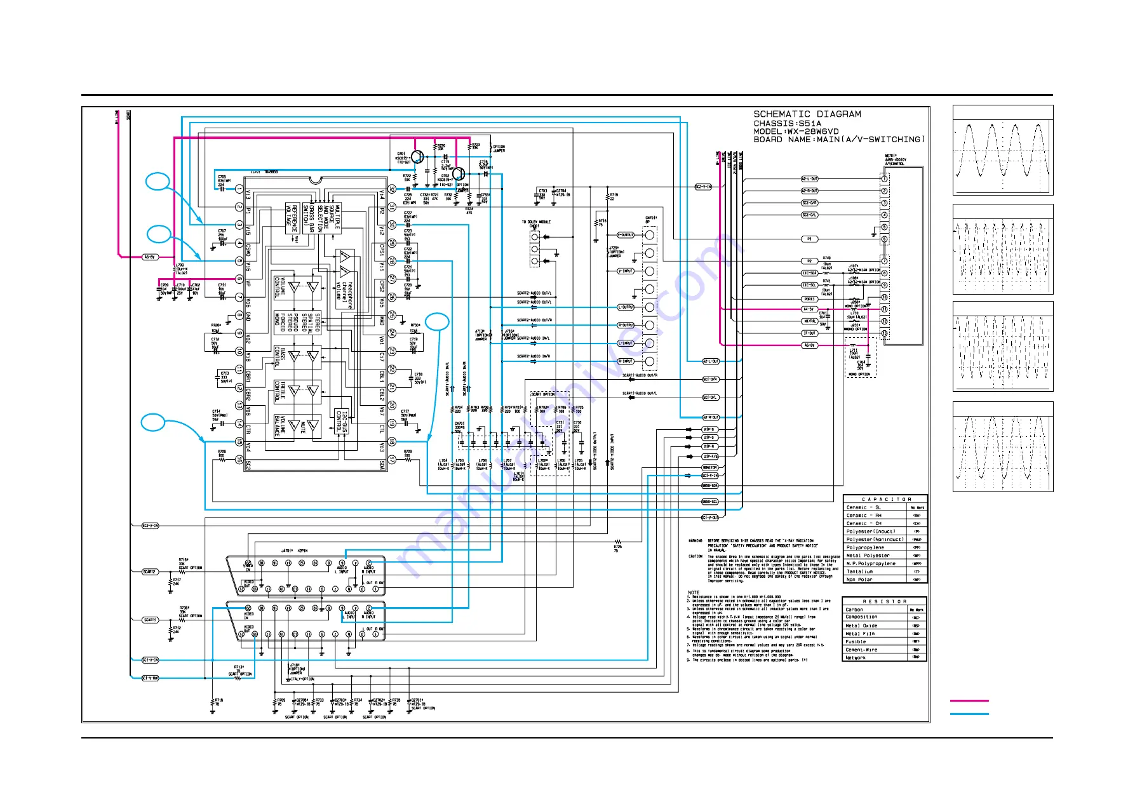Viewport: 1135px width, 802px height.
Task: Click pin 16 circle of the TDA9859 IC
Action: click(x=239, y=459)
